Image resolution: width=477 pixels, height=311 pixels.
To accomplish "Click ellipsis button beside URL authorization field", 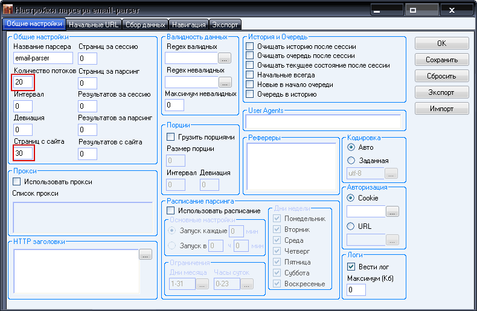I will (392, 240).
